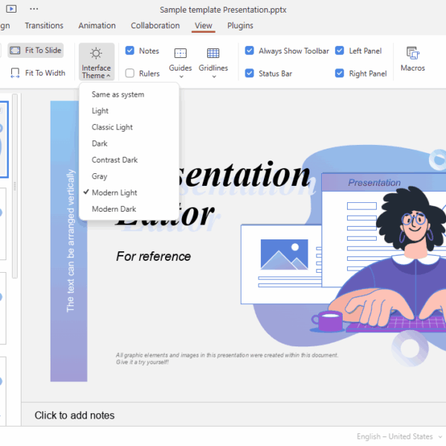Screen dimensions: 446x446
Task: Click the notes field 'Click to add notes'
Action: [74, 416]
